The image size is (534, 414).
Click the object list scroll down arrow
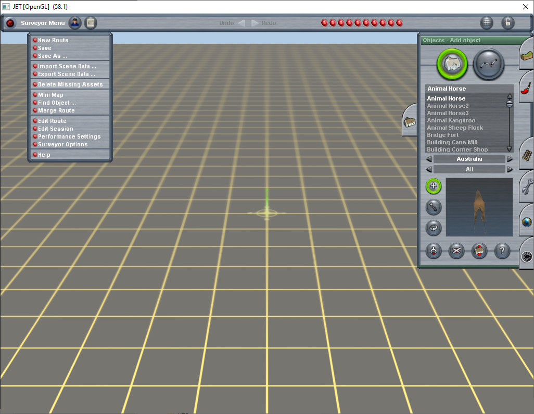coord(510,149)
